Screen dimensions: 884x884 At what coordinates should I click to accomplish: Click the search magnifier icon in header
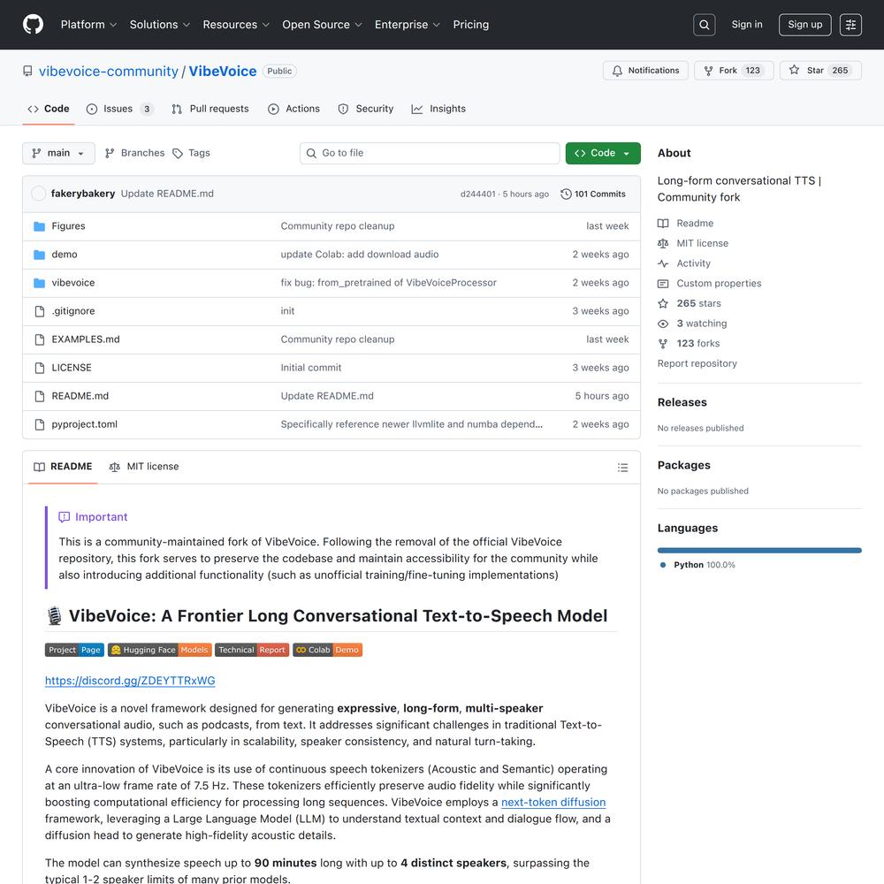click(705, 25)
